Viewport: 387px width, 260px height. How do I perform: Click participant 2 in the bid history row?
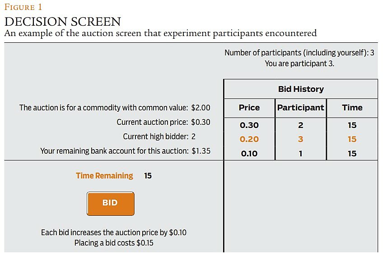tap(300, 125)
